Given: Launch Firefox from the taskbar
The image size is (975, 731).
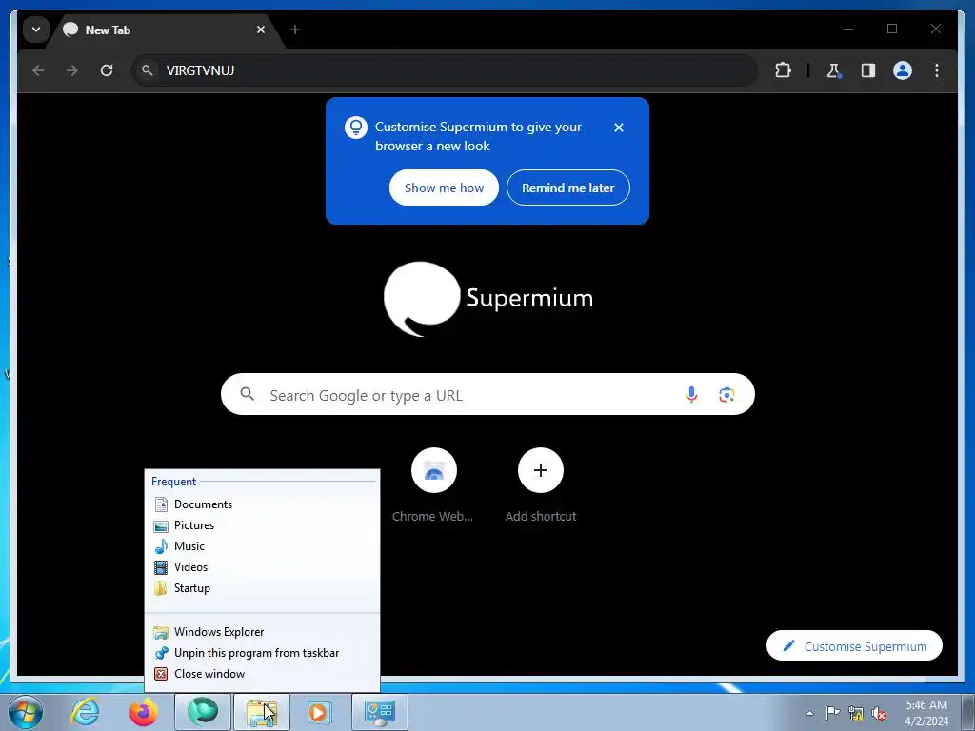Looking at the screenshot, I should pos(144,712).
